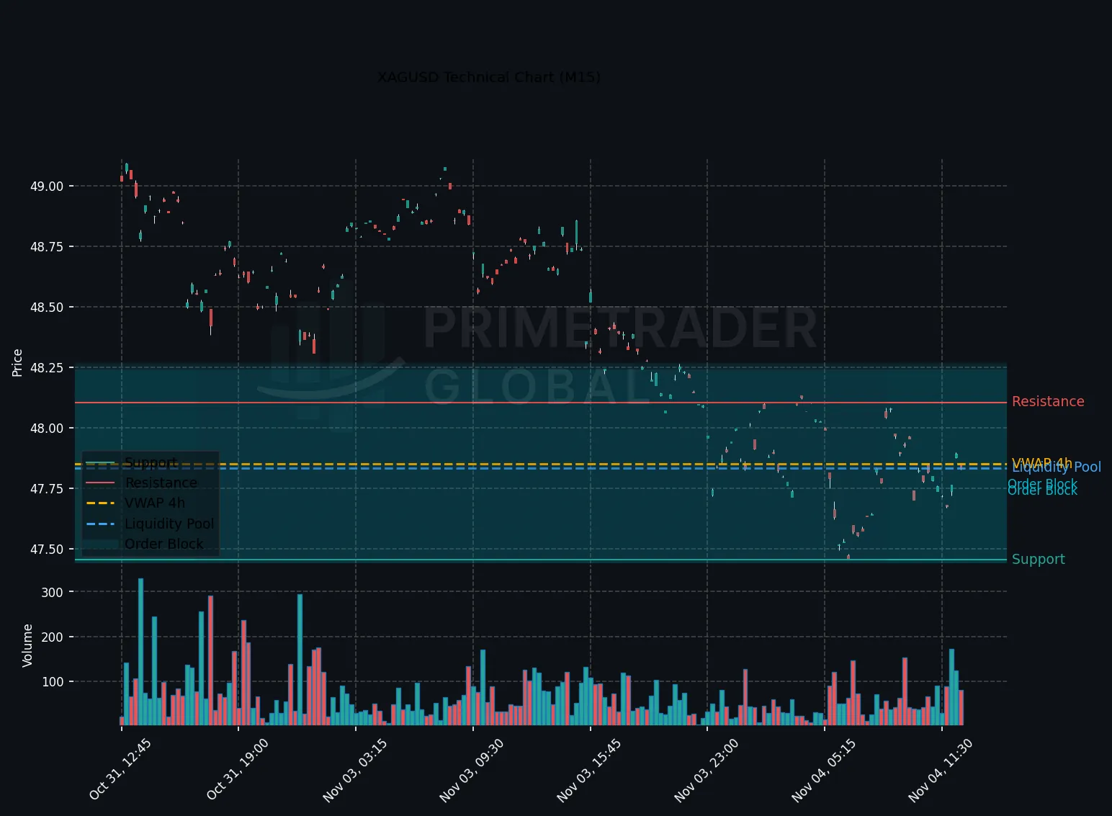The image size is (1112, 816).
Task: Click the Support text in the legend box
Action: click(151, 462)
